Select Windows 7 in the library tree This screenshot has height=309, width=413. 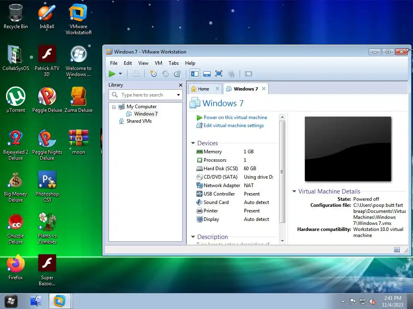coord(146,114)
